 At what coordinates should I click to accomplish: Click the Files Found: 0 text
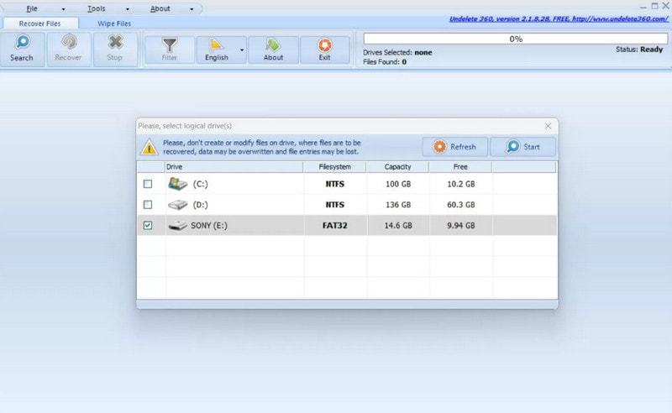pyautogui.click(x=385, y=62)
